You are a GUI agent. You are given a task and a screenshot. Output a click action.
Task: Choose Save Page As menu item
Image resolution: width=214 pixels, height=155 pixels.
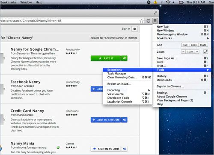[x=182, y=58]
